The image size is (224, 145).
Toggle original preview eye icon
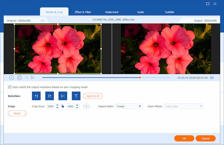click(43, 21)
